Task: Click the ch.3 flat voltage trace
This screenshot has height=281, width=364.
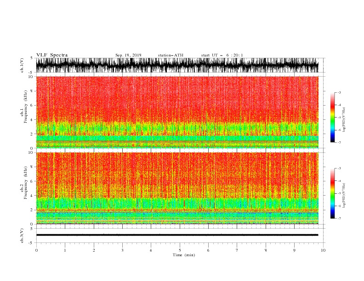Action: point(177,235)
